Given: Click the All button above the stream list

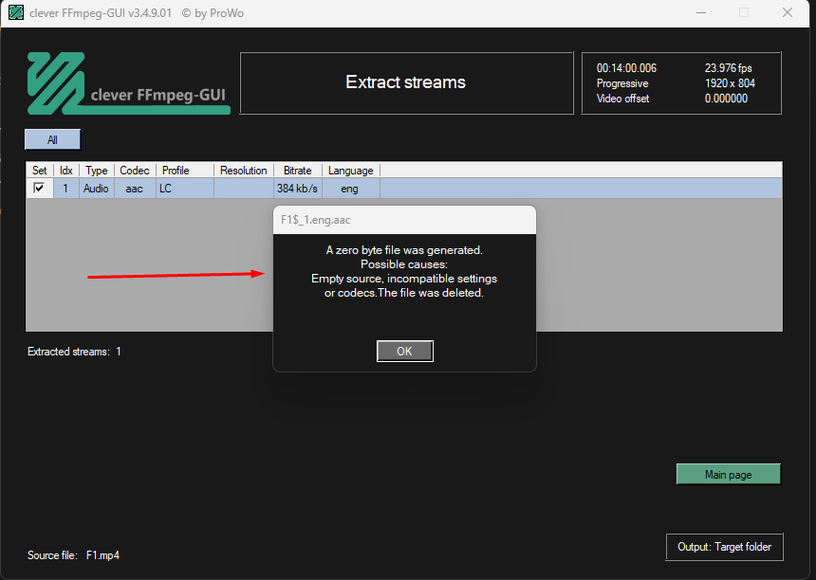Looking at the screenshot, I should (x=52, y=140).
